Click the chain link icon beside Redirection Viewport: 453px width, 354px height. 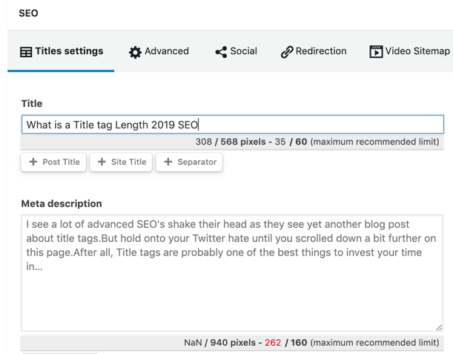pos(287,52)
